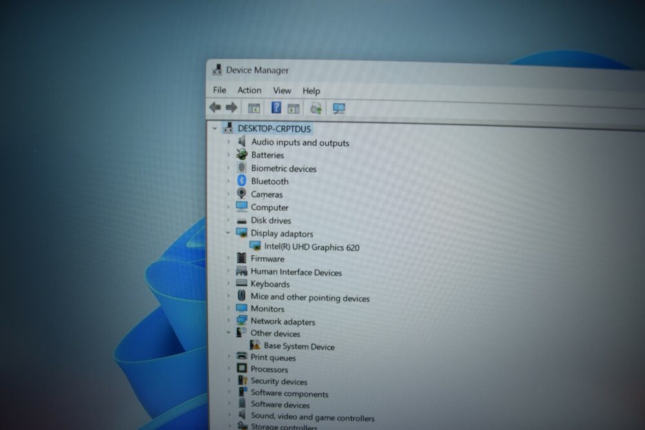Open the Action menu
The width and height of the screenshot is (645, 430).
pos(249,90)
